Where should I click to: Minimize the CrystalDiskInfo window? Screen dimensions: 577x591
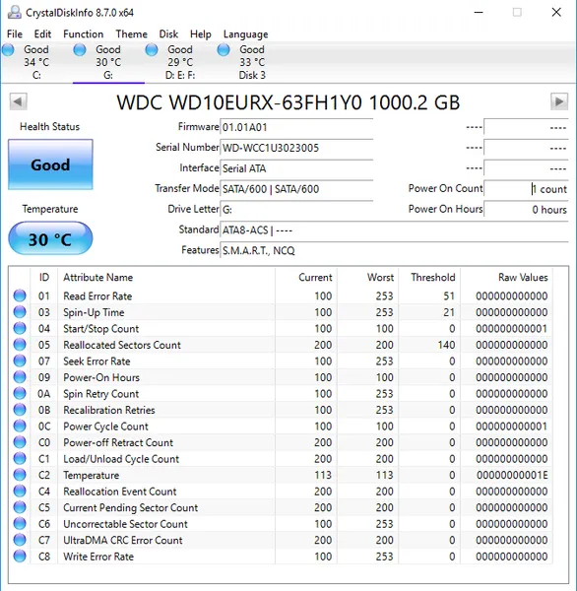[x=479, y=13]
